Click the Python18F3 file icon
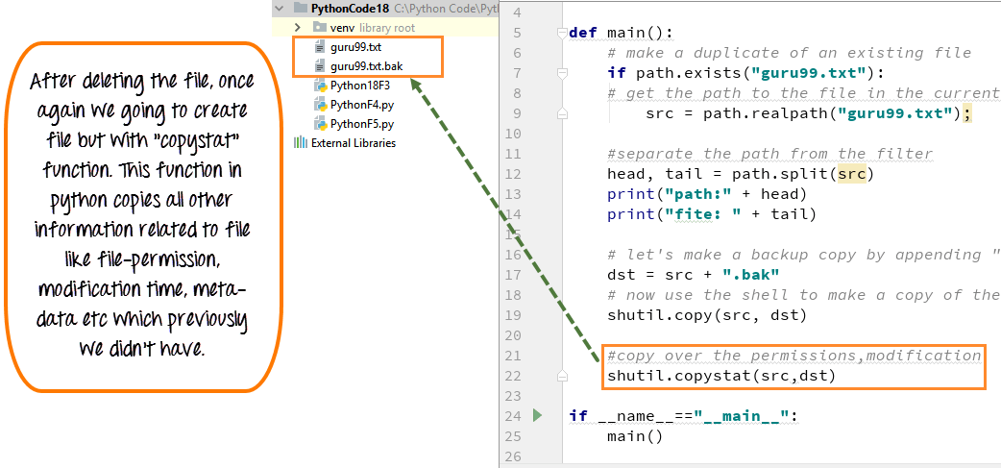This screenshot has height=468, width=1001. pyautogui.click(x=321, y=86)
